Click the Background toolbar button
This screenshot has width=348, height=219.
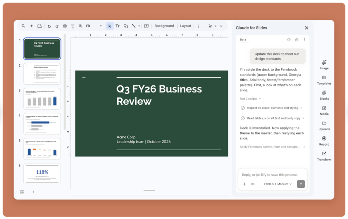(x=164, y=26)
